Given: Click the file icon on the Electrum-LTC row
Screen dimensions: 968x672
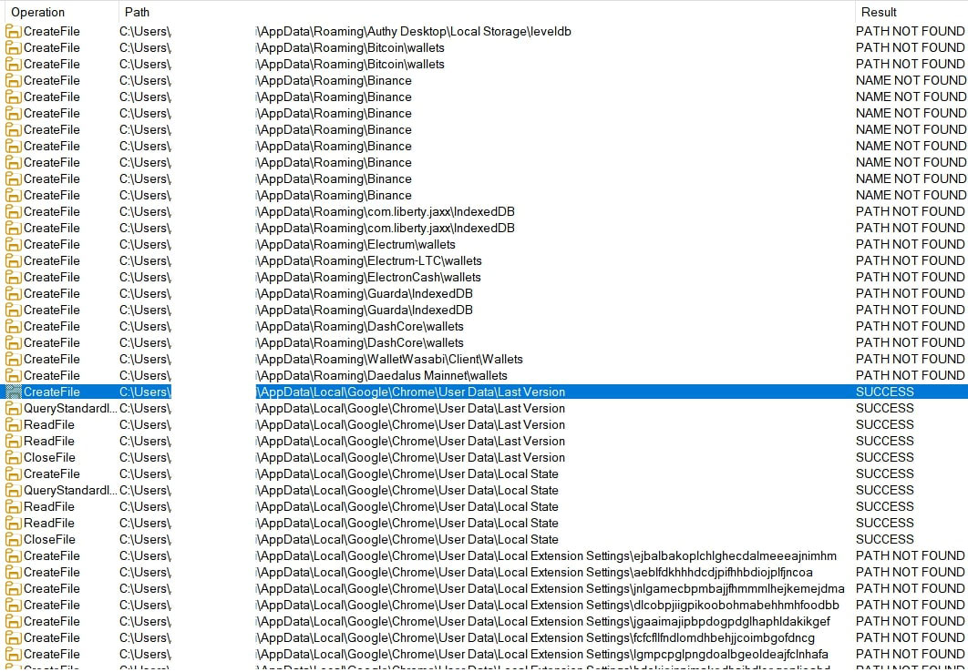Looking at the screenshot, I should pyautogui.click(x=14, y=260).
